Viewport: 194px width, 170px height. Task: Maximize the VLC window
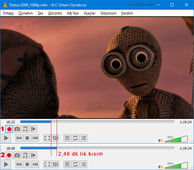[172, 5]
